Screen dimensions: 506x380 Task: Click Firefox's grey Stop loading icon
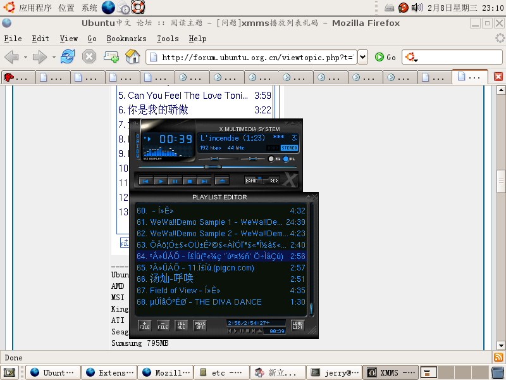point(89,57)
